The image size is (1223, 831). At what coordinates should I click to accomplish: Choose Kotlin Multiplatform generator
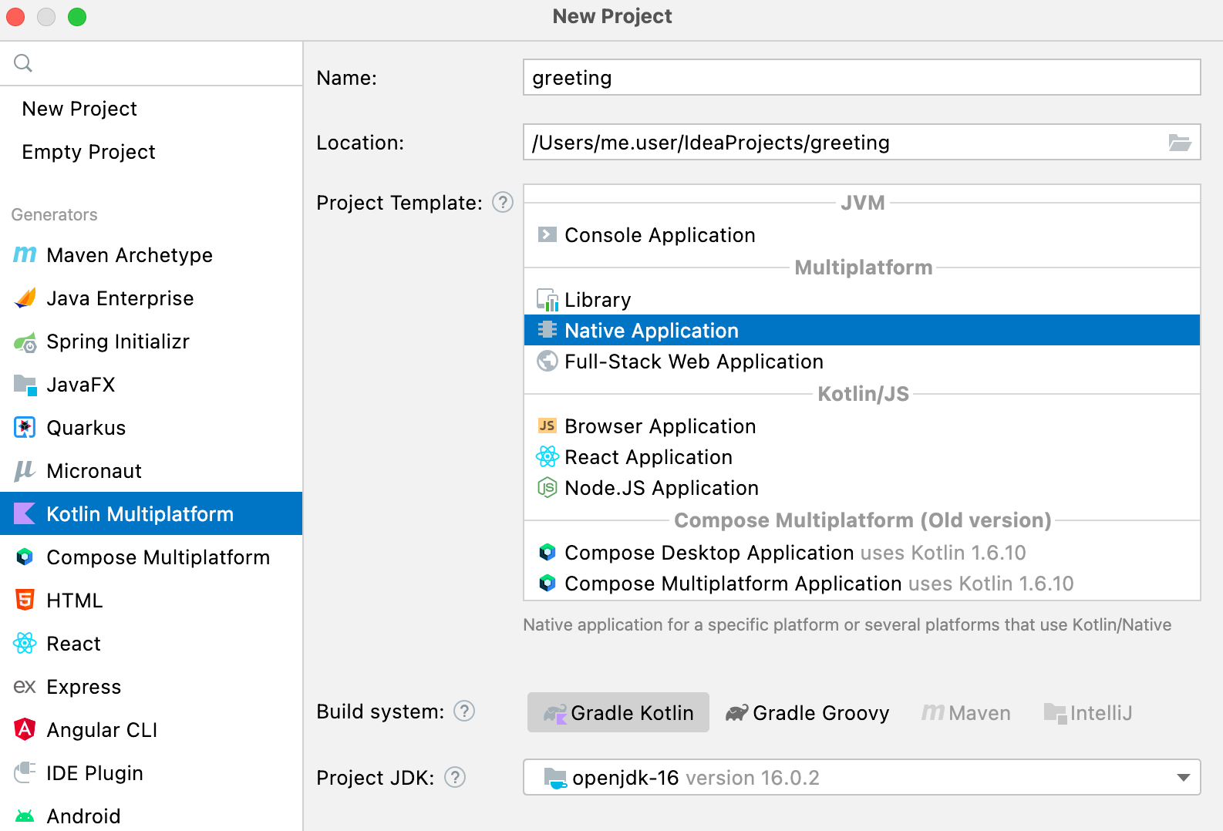pyautogui.click(x=151, y=513)
